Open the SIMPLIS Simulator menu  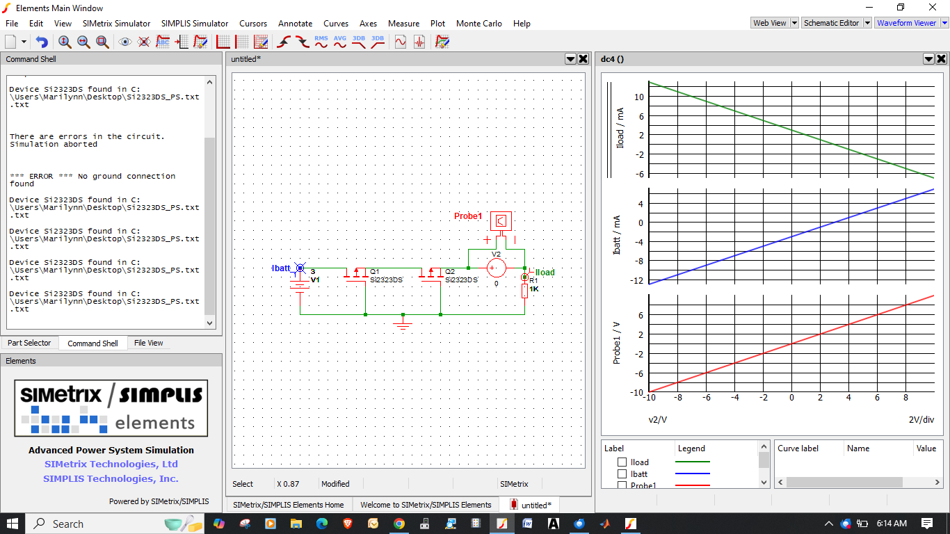point(195,23)
